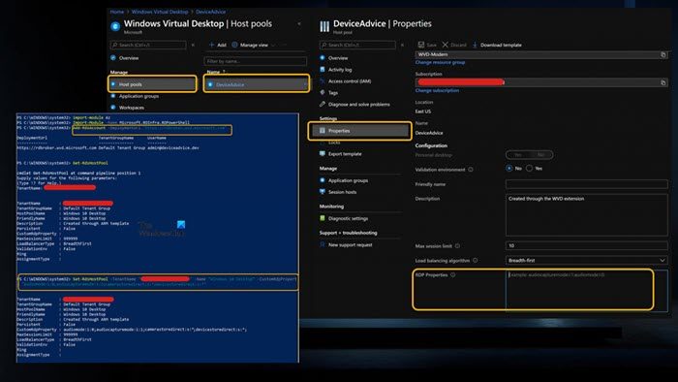The image size is (678, 382).
Task: Click the Set-RdsHostPool command line in PowerShell
Action: click(x=158, y=282)
